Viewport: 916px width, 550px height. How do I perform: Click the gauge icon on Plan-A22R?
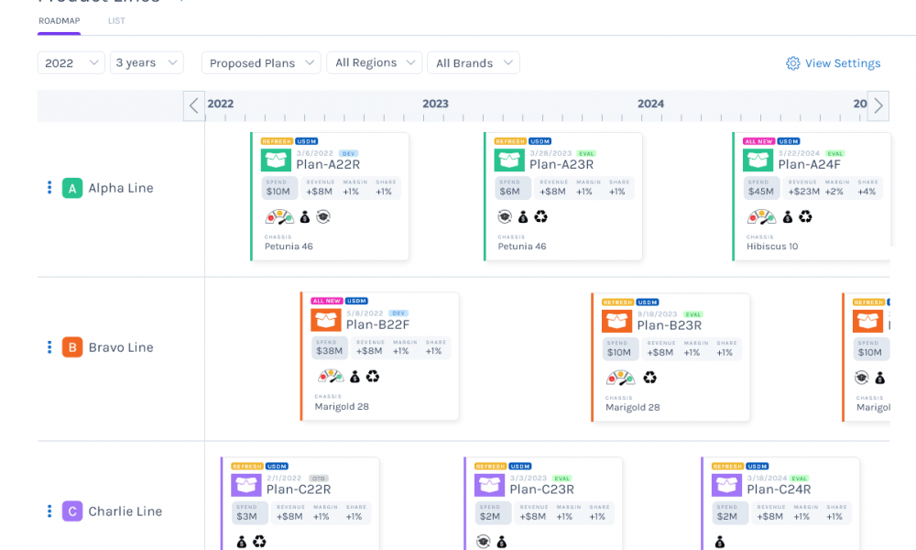(x=279, y=217)
